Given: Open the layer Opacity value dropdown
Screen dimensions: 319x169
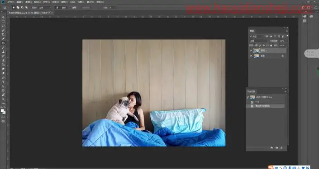Looking at the screenshot, I should [x=287, y=41].
